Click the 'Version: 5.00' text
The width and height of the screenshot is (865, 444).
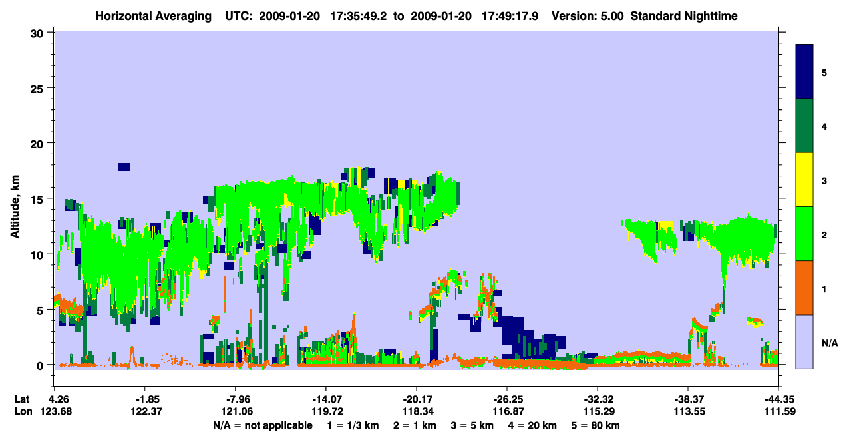[587, 15]
